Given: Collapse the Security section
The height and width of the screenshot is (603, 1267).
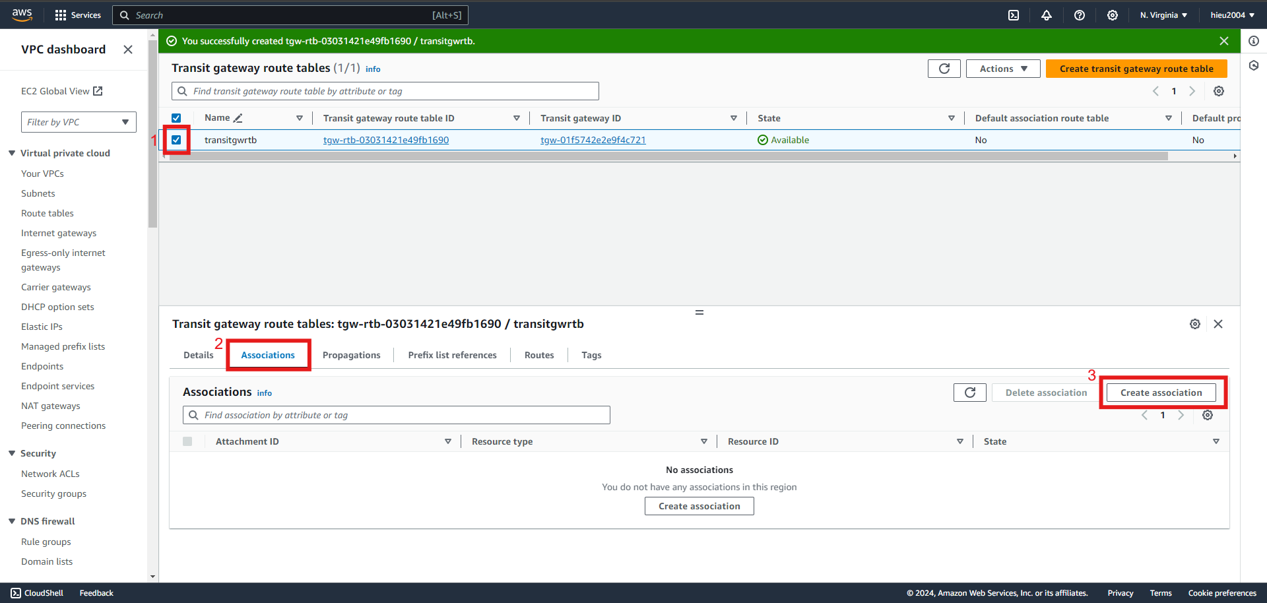Looking at the screenshot, I should coord(12,453).
